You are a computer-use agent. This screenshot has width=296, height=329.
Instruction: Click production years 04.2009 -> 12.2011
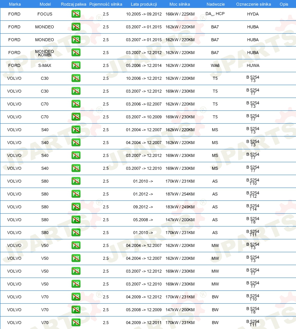[144, 323]
